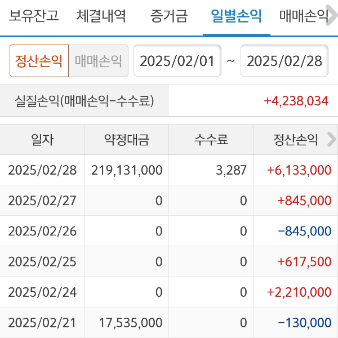
Task: Switch to the 체결내역 tab
Action: pos(101,16)
